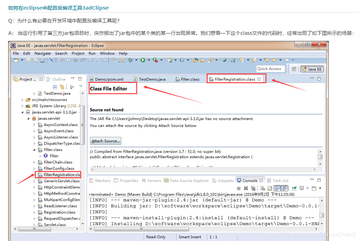Click the Read-Only status bar entry
The height and width of the screenshot is (241, 359).
pos(156,237)
